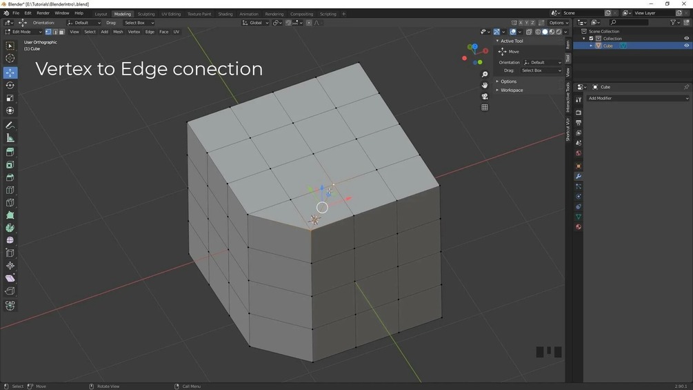This screenshot has height=390, width=693.
Task: Open header Drag Select Box dropdown
Action: (x=139, y=23)
